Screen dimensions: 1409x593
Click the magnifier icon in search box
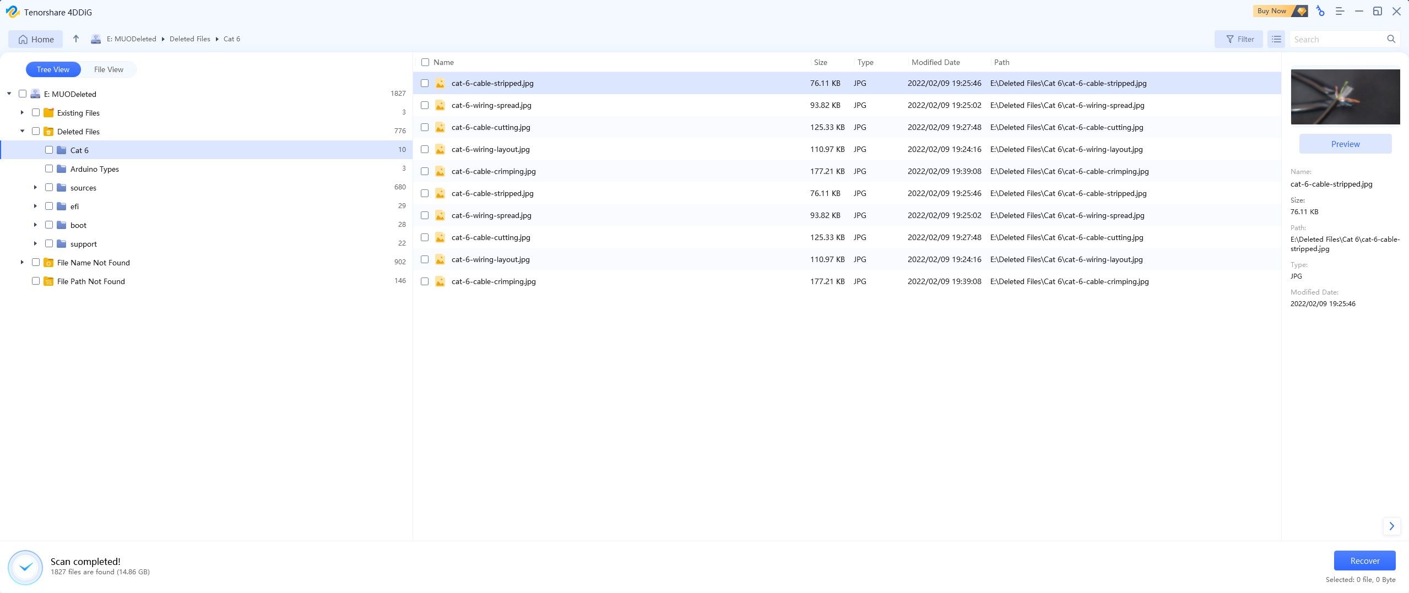pos(1391,39)
